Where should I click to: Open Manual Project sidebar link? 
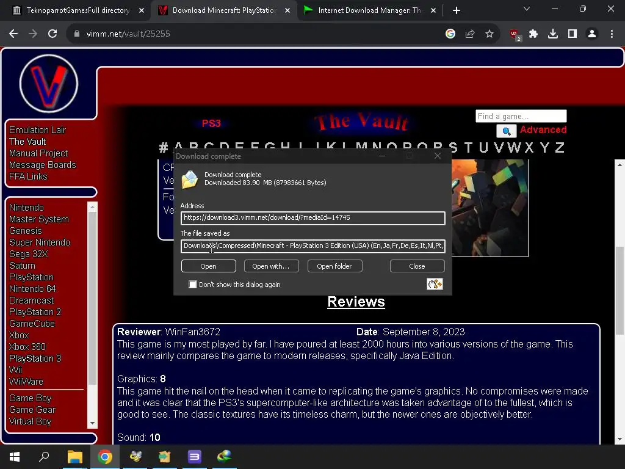38,153
